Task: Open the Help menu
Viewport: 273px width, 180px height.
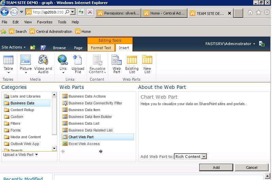Action: [x=75, y=22]
